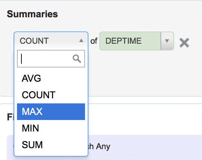Image resolution: width=202 pixels, height=160 pixels.
Task: Click the purple filter match bar
Action: pos(145,147)
